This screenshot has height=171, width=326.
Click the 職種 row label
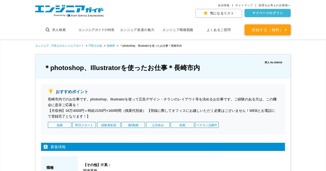tap(50, 167)
